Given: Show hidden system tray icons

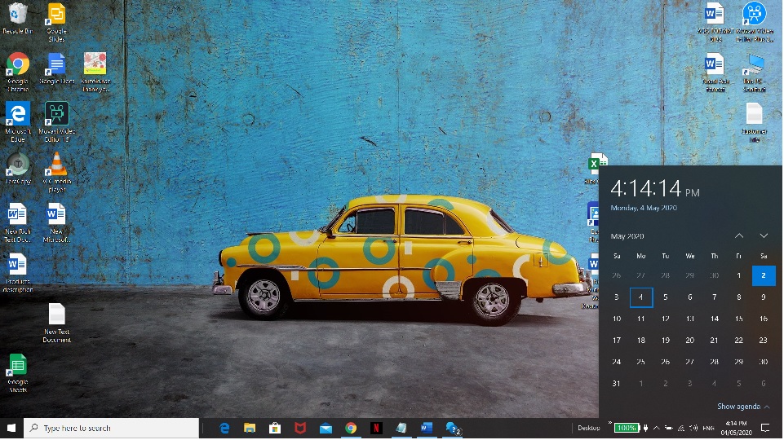Looking at the screenshot, I should (657, 429).
